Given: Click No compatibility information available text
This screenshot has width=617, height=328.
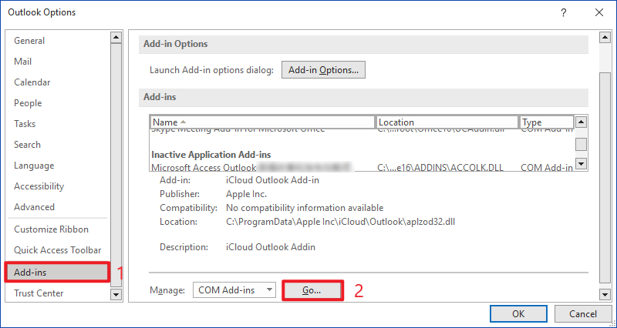Looking at the screenshot, I should click(x=305, y=208).
